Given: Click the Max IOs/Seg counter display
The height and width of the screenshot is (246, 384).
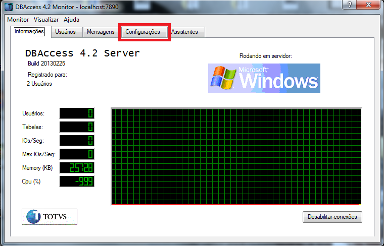Looking at the screenshot, I should (x=77, y=154).
